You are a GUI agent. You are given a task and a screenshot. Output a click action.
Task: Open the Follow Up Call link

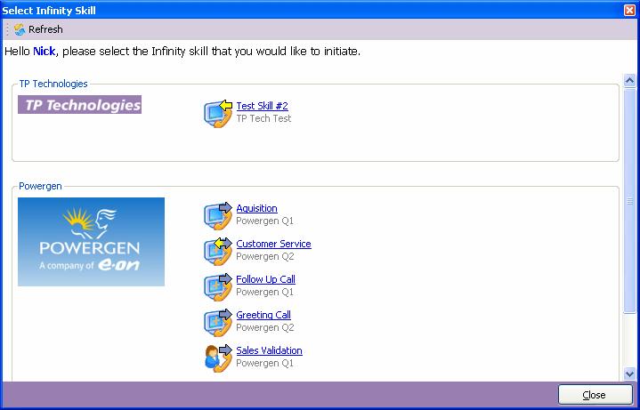point(266,279)
